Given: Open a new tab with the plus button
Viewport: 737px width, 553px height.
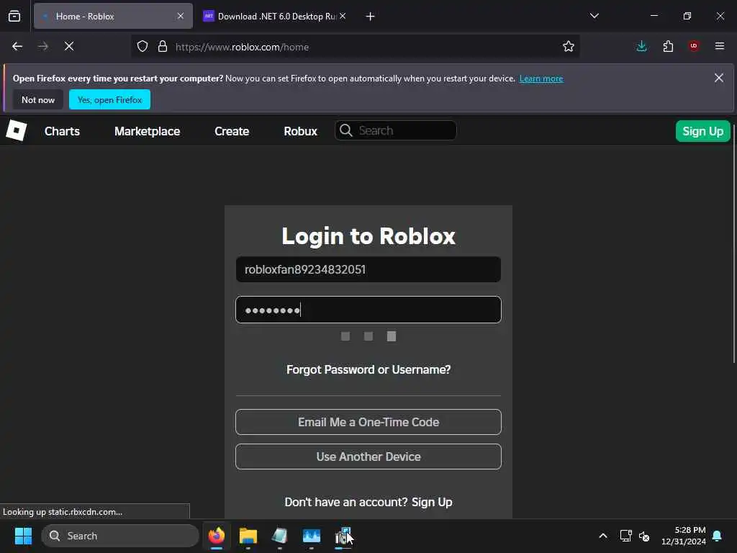Looking at the screenshot, I should 371,17.
